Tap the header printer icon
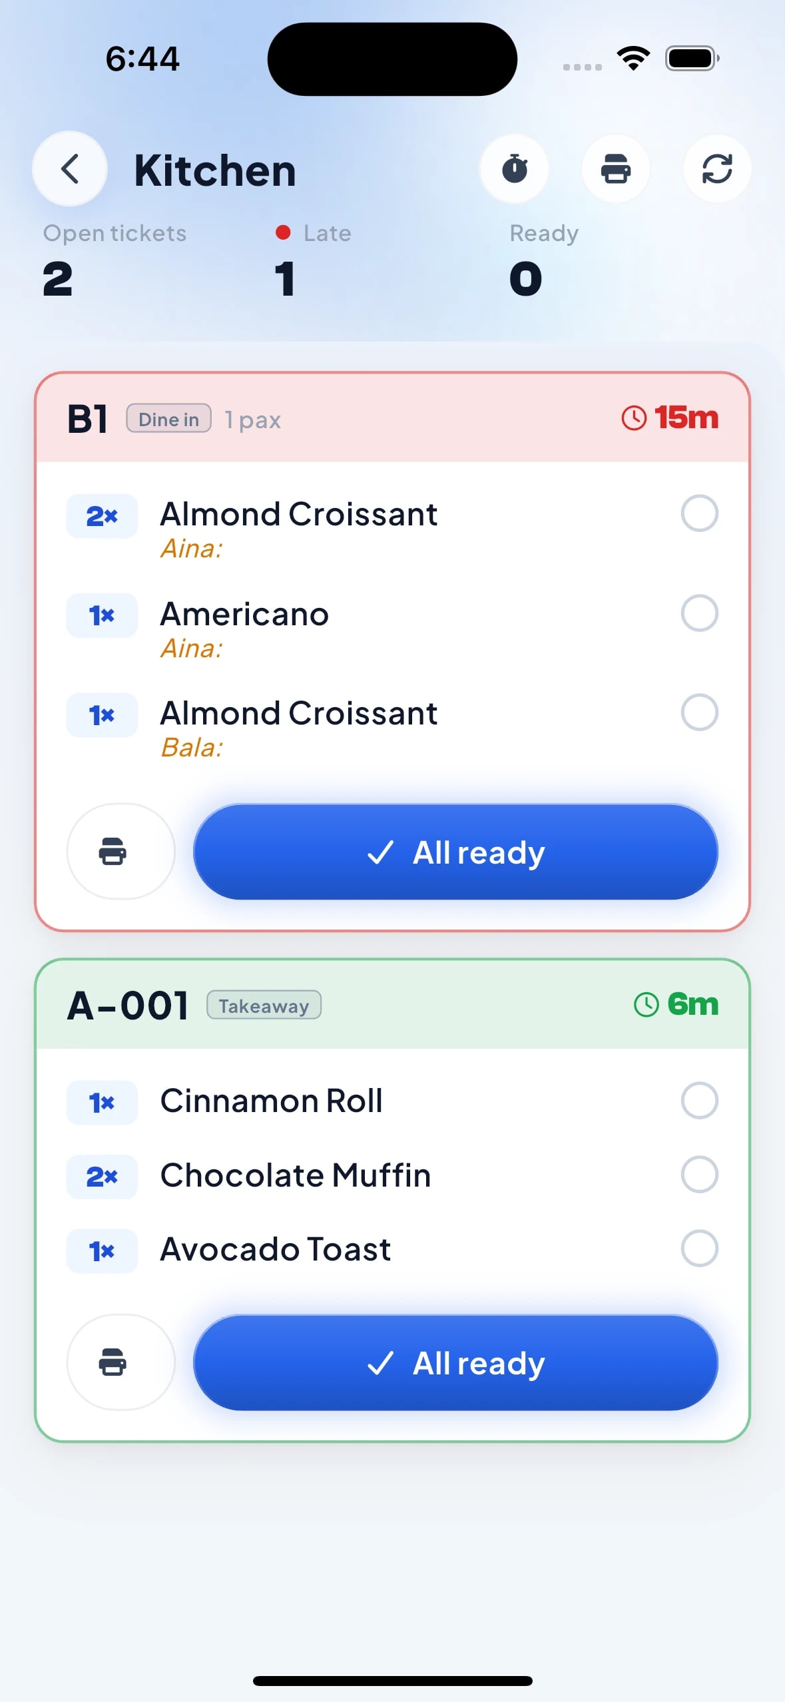785x1702 pixels. [616, 168]
